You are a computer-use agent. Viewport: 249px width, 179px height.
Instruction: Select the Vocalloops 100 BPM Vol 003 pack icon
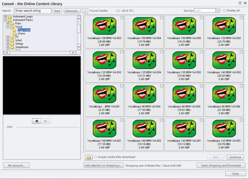pyautogui.click(x=104, y=26)
